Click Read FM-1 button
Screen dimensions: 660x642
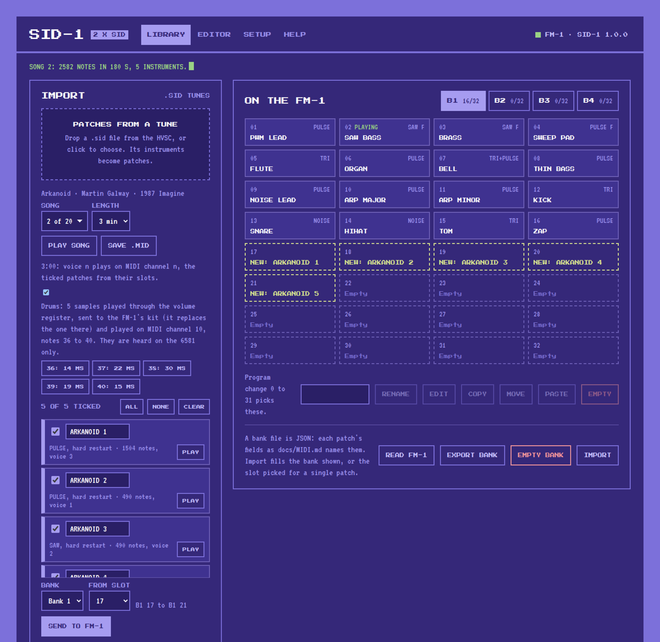click(x=406, y=456)
